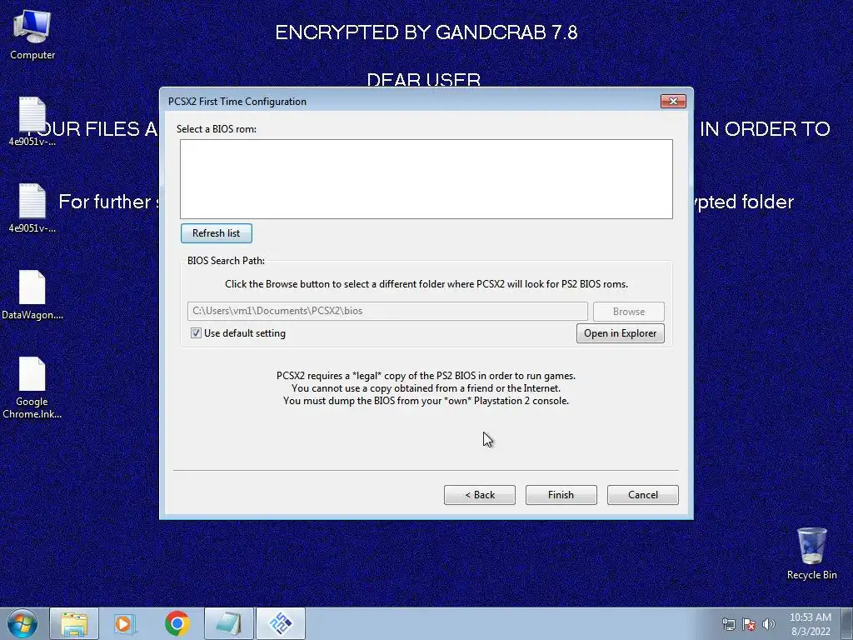
Task: Select the Google Chrome.lnk file icon
Action: 32,387
